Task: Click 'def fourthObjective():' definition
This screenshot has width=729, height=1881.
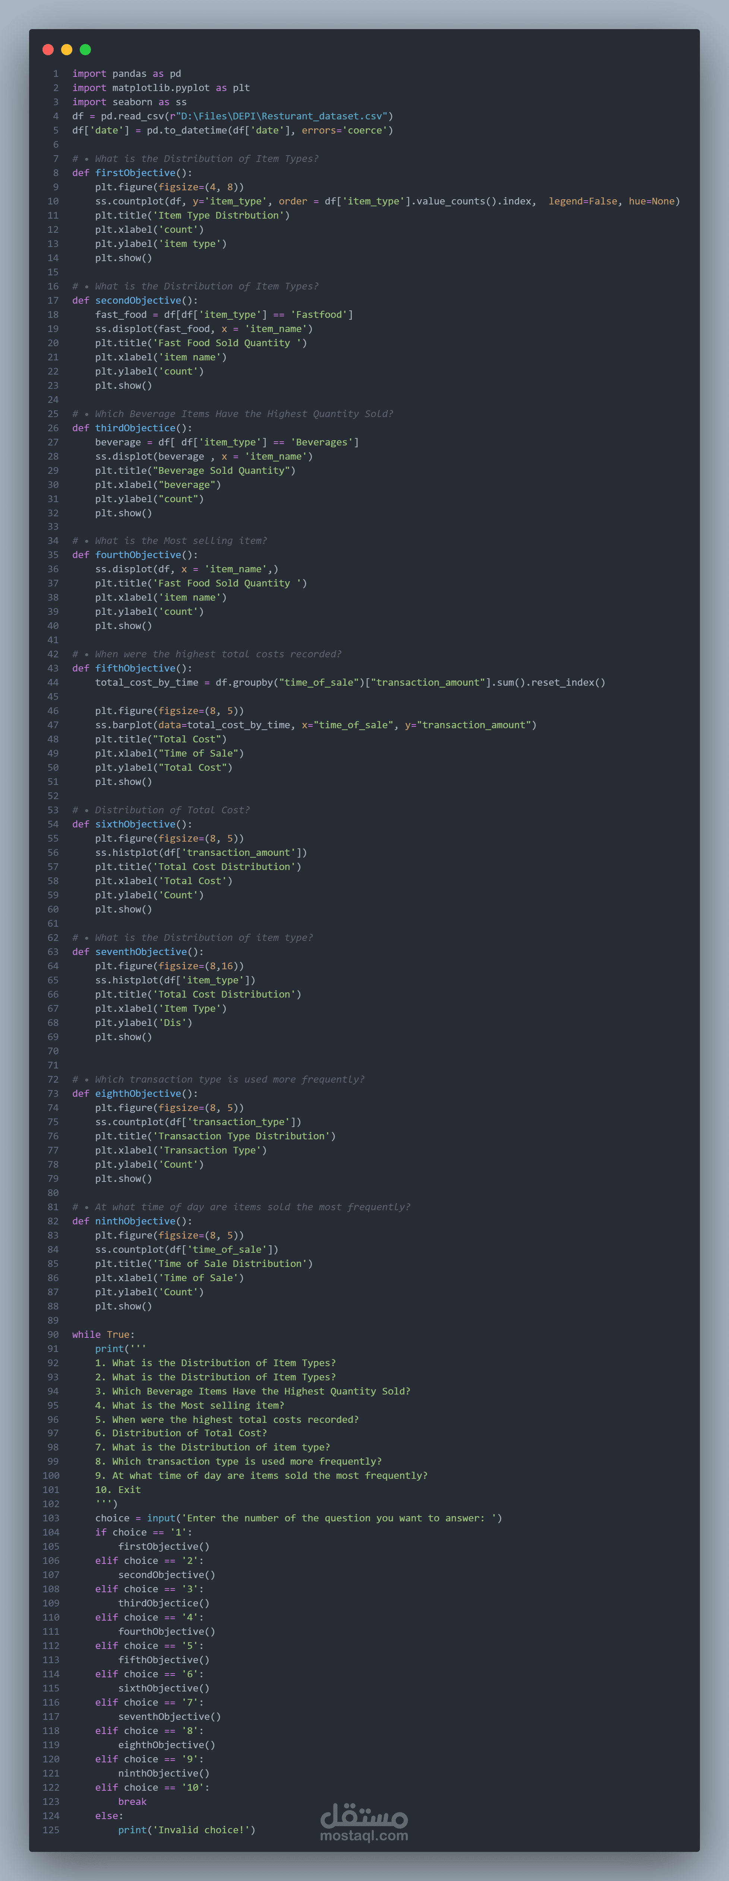Action: pyautogui.click(x=135, y=555)
